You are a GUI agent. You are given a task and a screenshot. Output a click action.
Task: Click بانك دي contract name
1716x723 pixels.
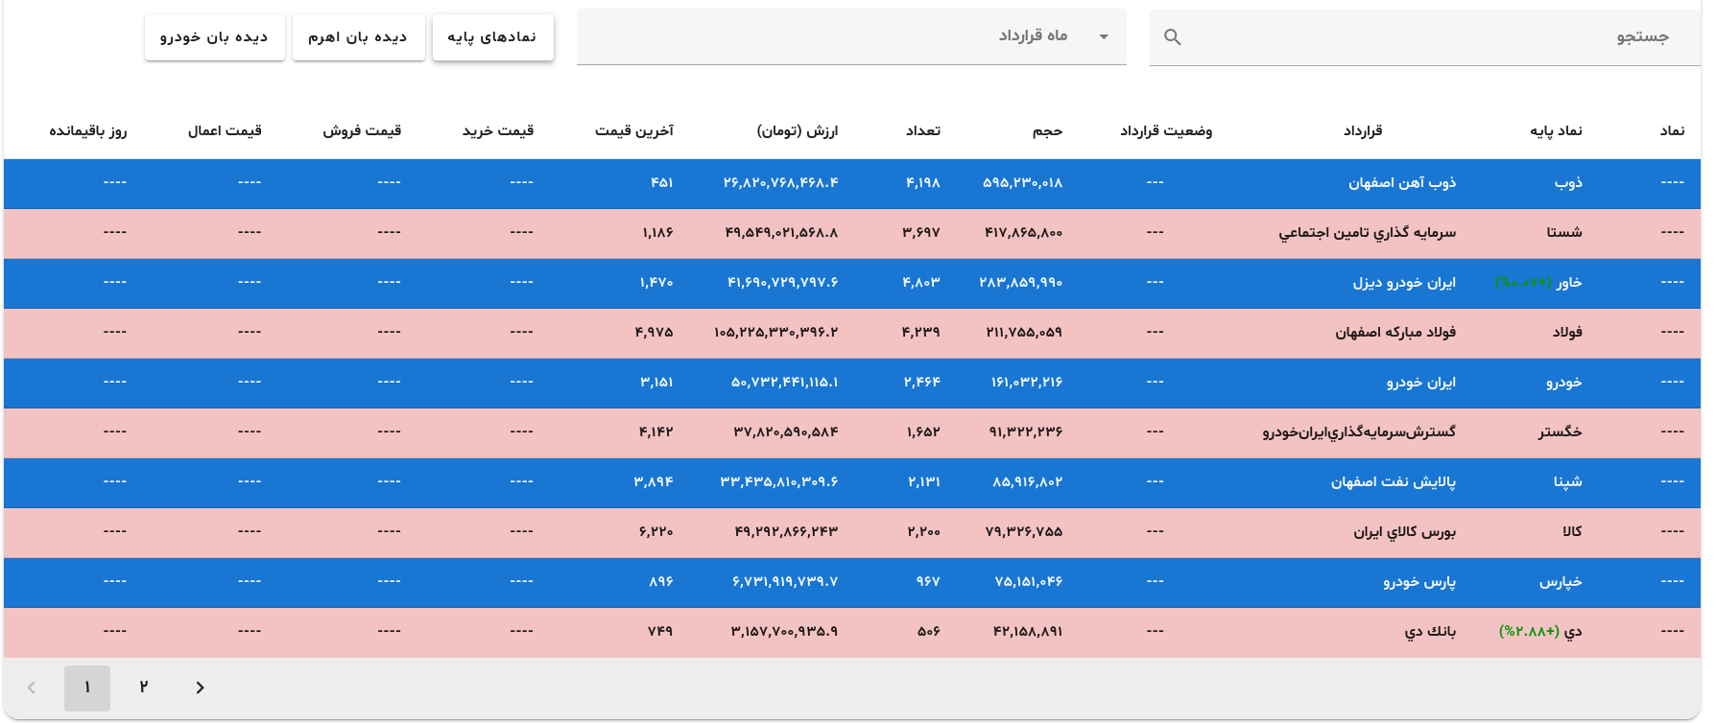pyautogui.click(x=1430, y=632)
